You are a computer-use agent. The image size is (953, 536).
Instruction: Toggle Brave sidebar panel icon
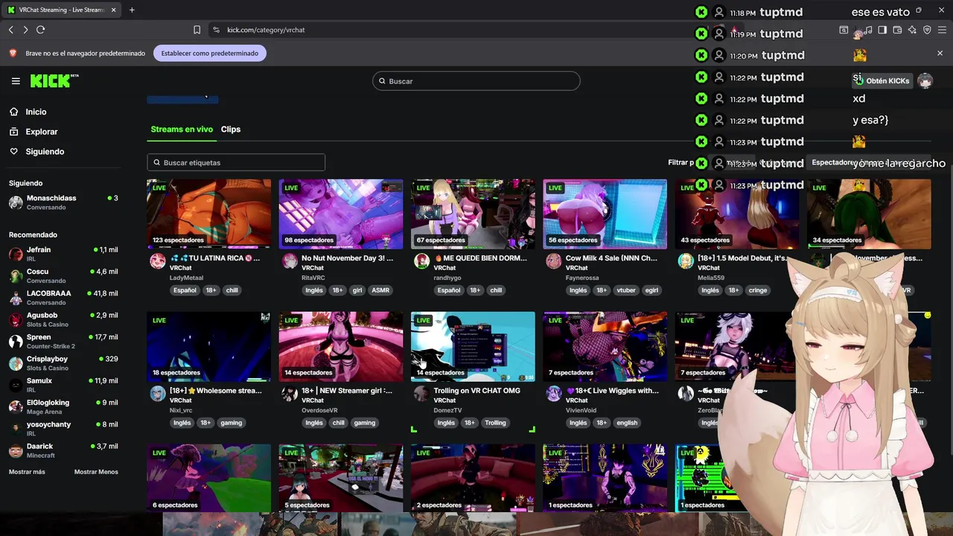click(x=882, y=30)
